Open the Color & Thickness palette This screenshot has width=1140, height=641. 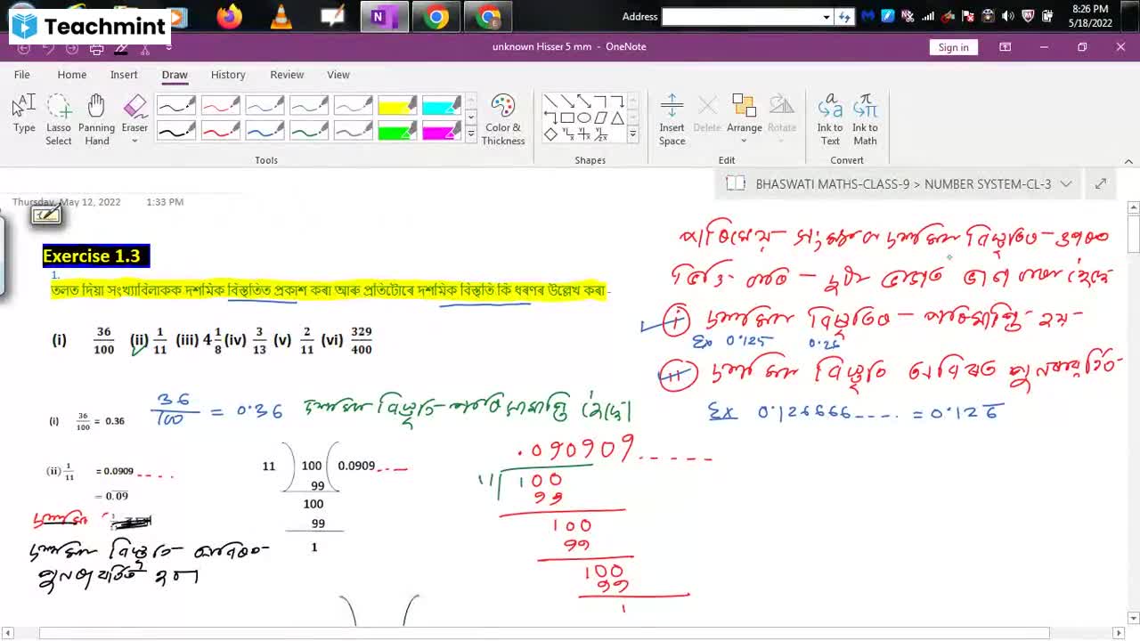click(x=503, y=116)
